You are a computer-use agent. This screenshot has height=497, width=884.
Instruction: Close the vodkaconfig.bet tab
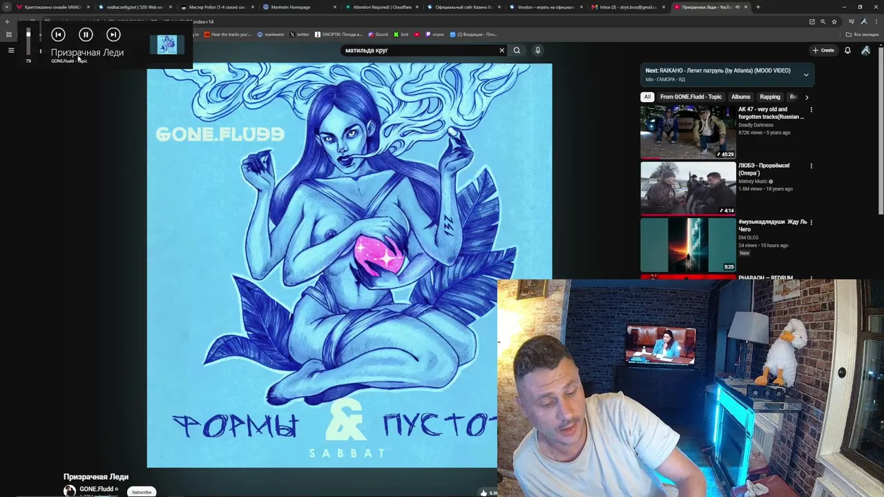coord(171,7)
